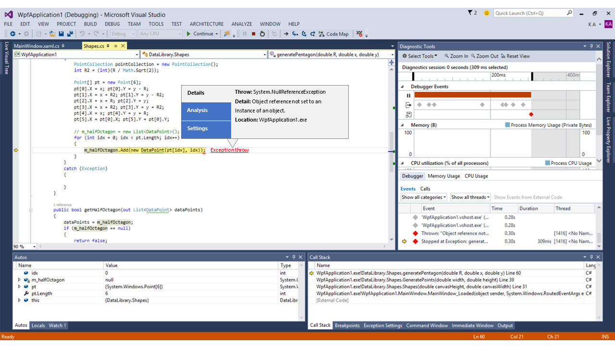615x346 pixels.
Task: Click the Reset View icon
Action: tap(503, 56)
